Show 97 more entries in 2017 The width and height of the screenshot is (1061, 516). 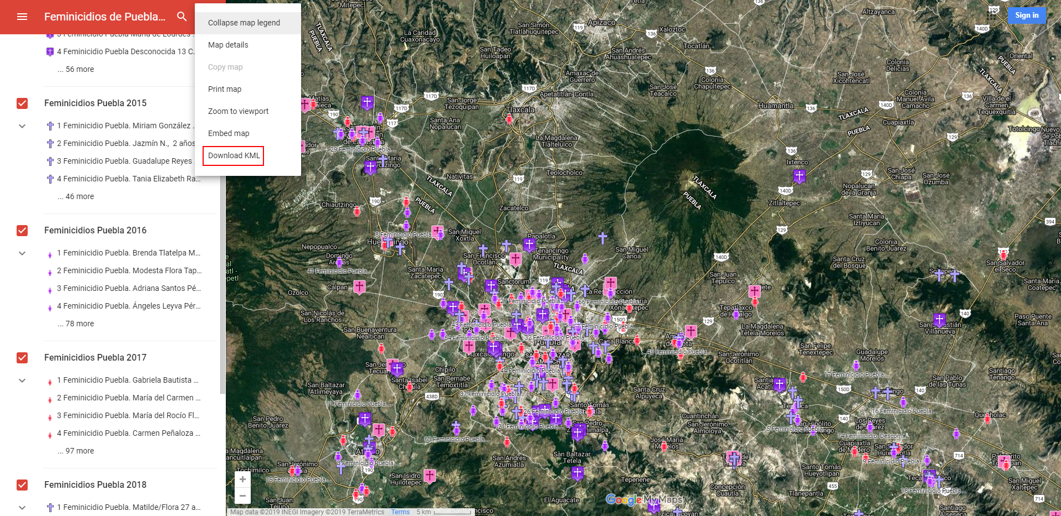pos(76,451)
